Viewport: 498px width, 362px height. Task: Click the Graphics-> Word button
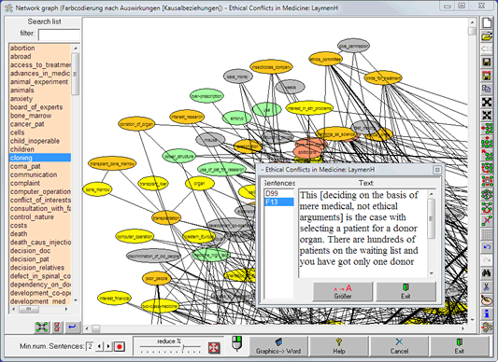pos(278,346)
